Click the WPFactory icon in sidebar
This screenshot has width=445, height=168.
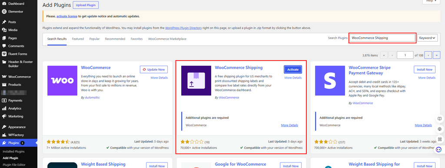coord(4,135)
